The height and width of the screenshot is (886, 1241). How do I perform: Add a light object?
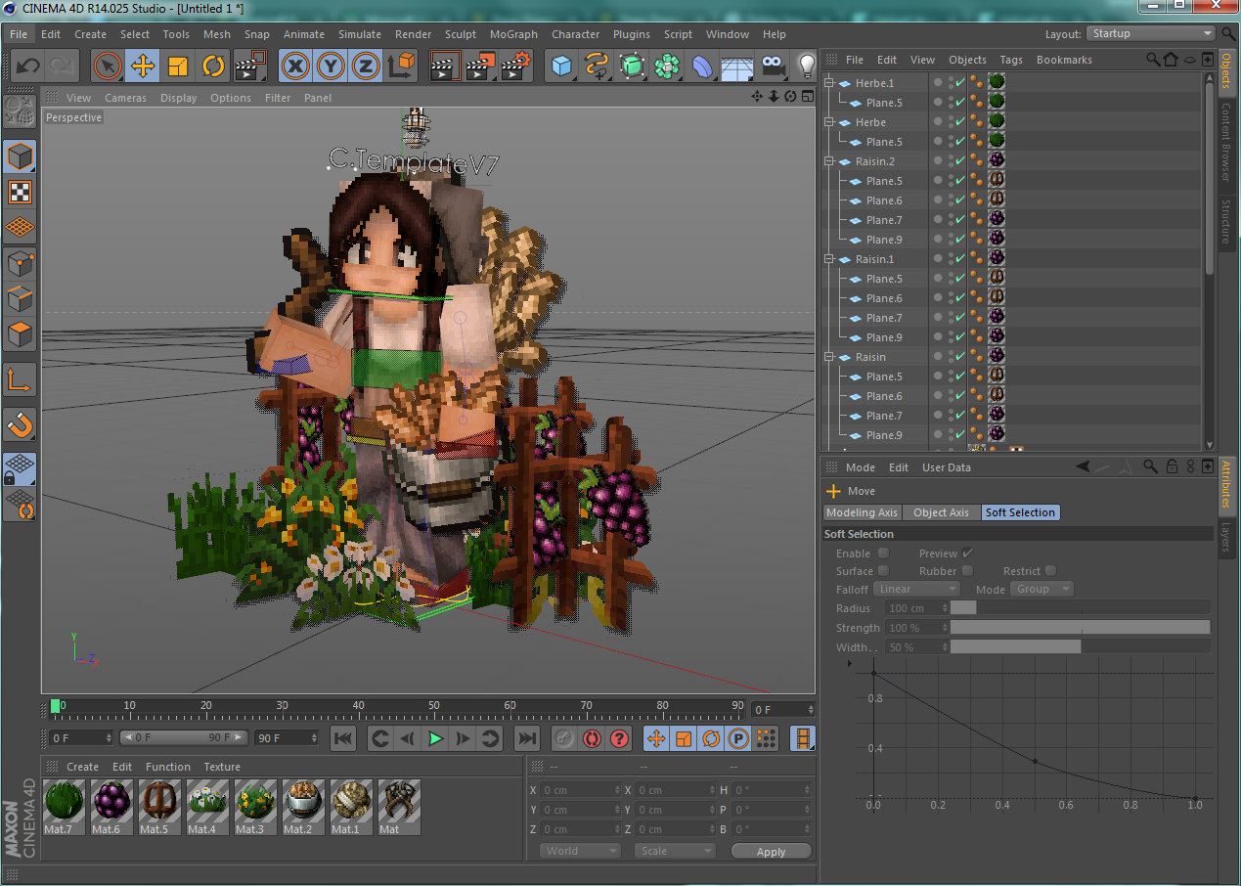807,66
